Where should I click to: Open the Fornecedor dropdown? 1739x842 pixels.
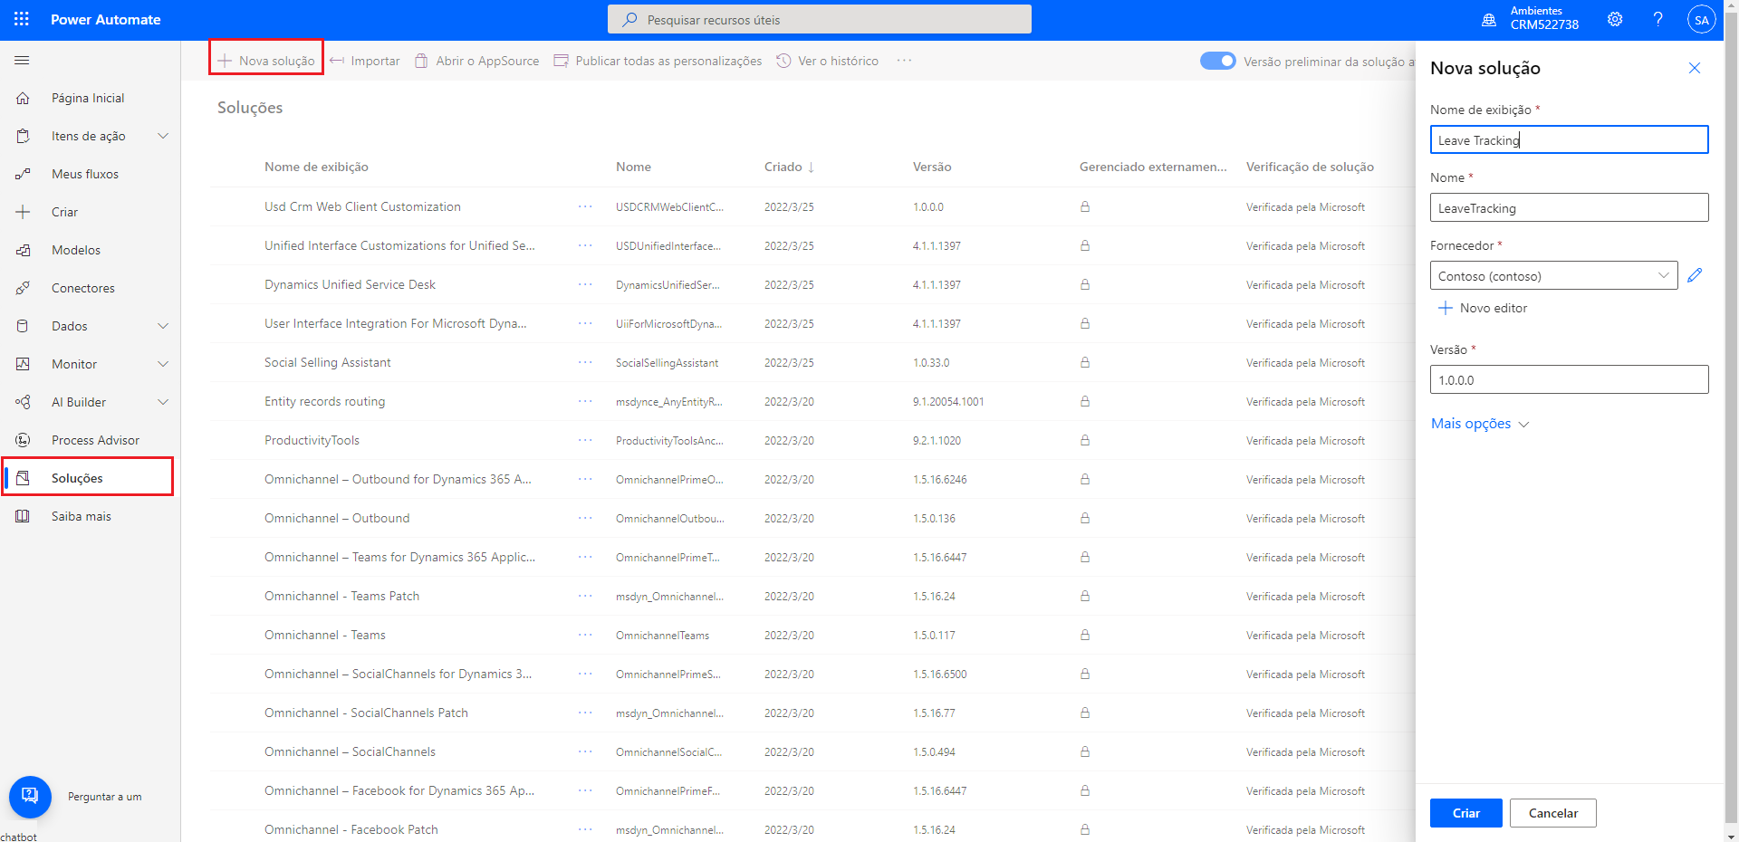click(1553, 275)
